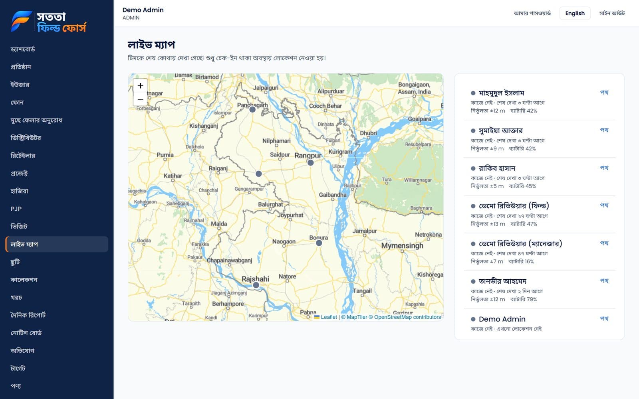Click the map marker near Bogura

pyautogui.click(x=319, y=243)
